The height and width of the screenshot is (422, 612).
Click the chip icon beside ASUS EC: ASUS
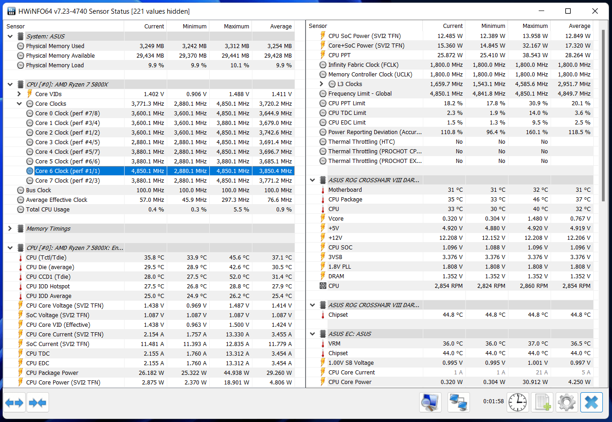[323, 334]
